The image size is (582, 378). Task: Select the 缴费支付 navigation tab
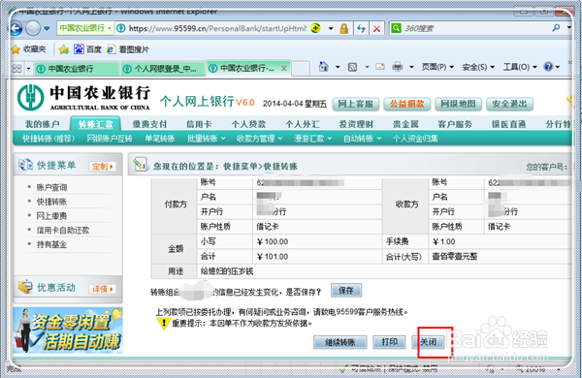click(x=150, y=124)
